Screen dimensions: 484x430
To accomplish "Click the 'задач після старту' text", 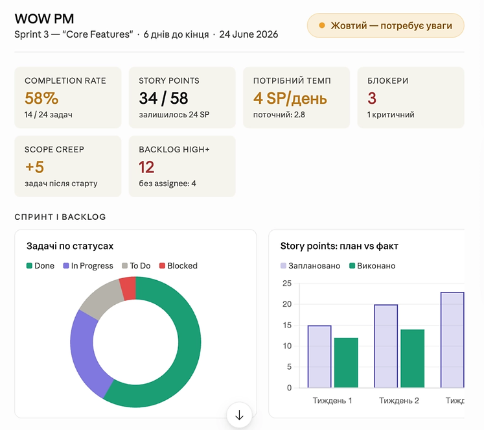I will (61, 184).
